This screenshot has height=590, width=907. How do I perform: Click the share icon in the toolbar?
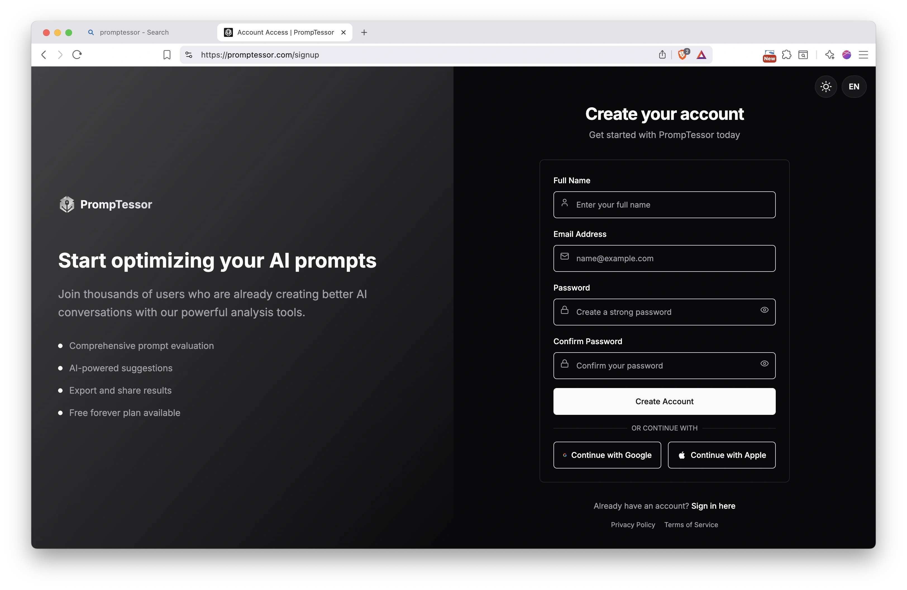[662, 54]
